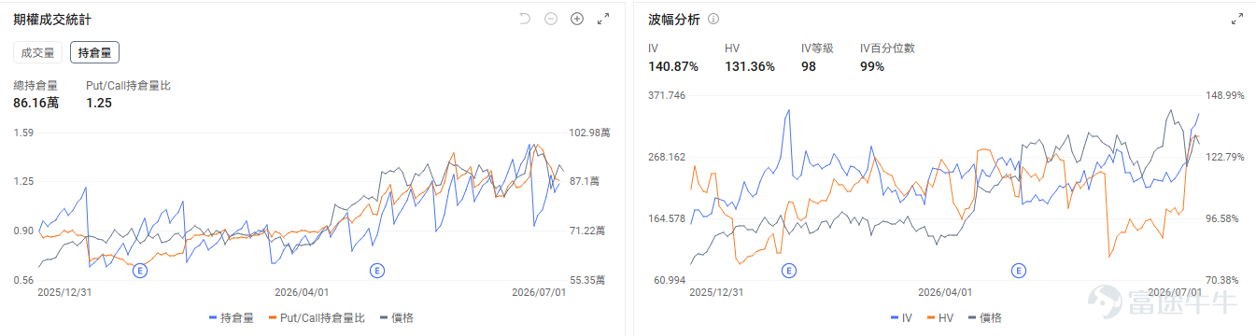This screenshot has width=1256, height=336.
Task: Click the undo reset icon in 期權成交統計
Action: click(x=525, y=19)
